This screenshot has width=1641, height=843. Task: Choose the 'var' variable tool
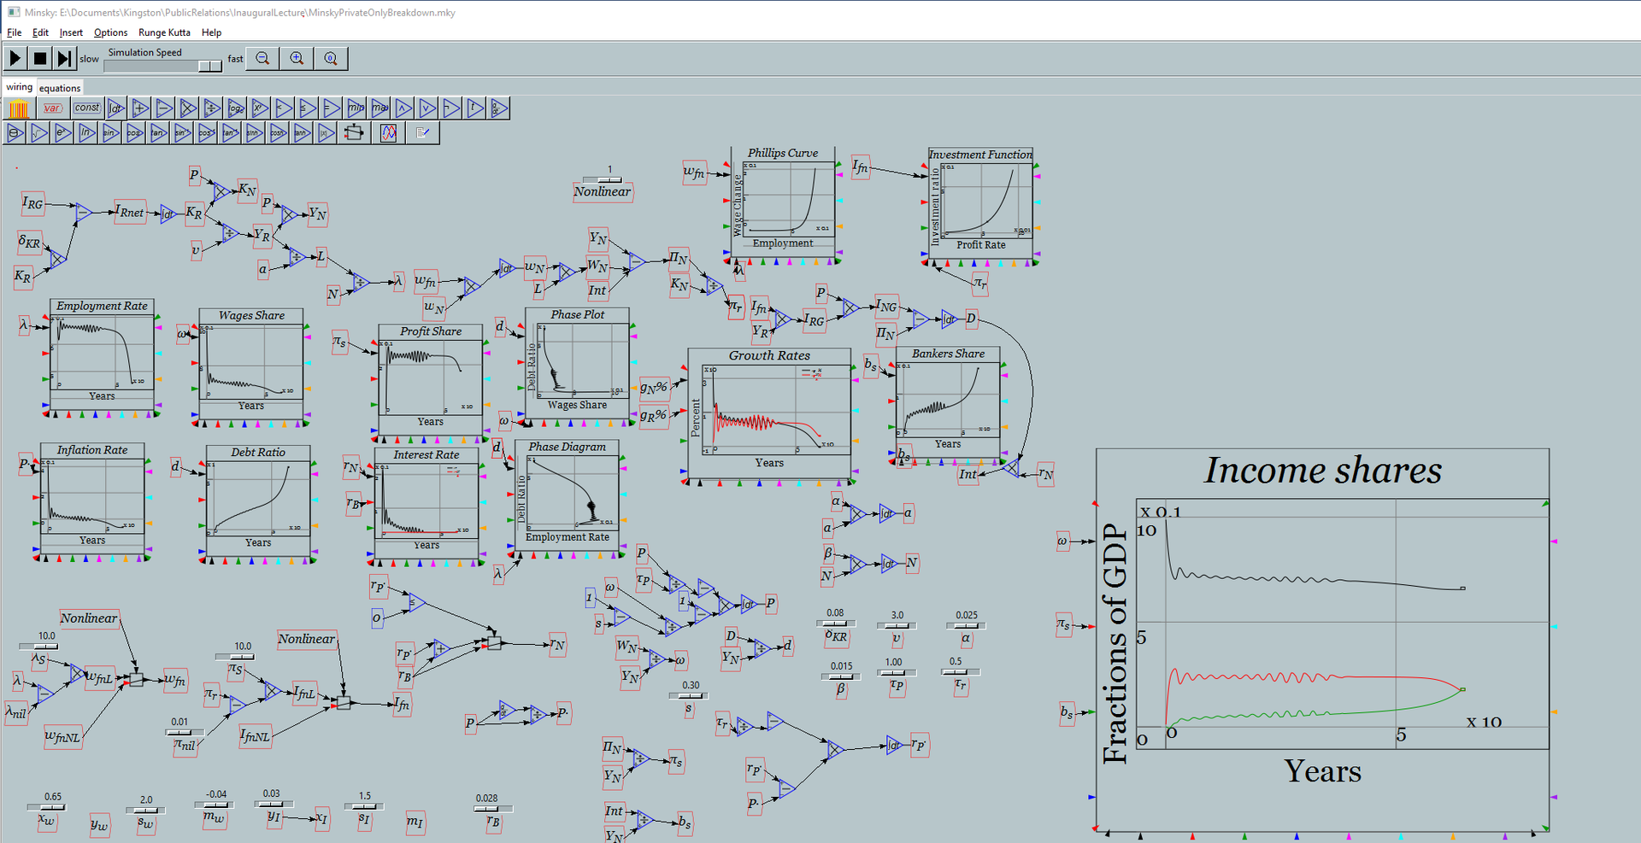point(52,108)
